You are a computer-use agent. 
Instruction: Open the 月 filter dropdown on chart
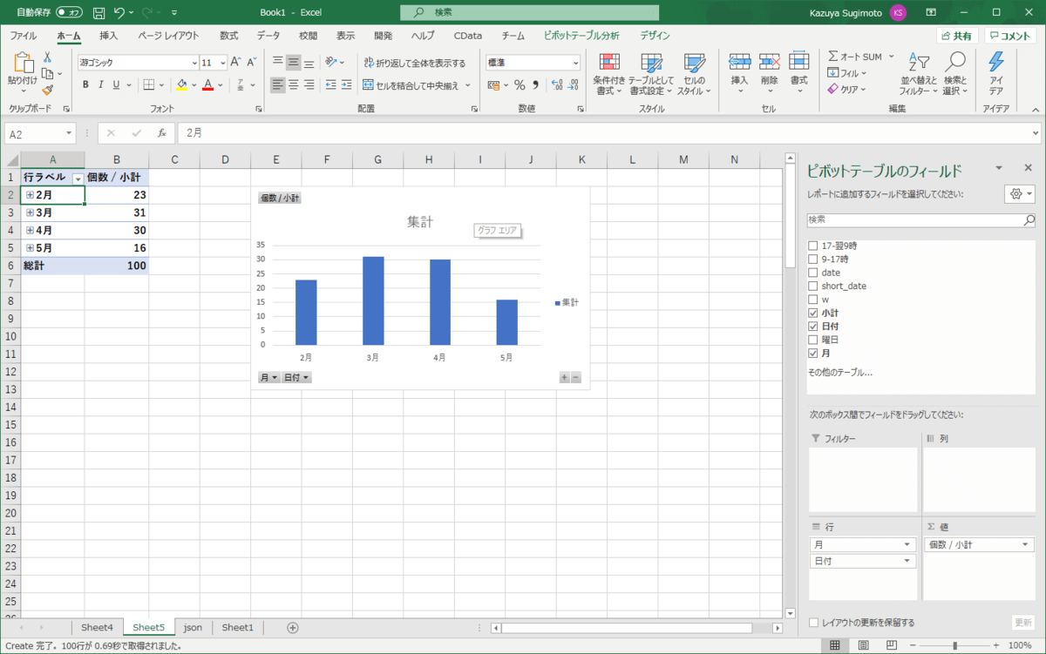pos(269,377)
